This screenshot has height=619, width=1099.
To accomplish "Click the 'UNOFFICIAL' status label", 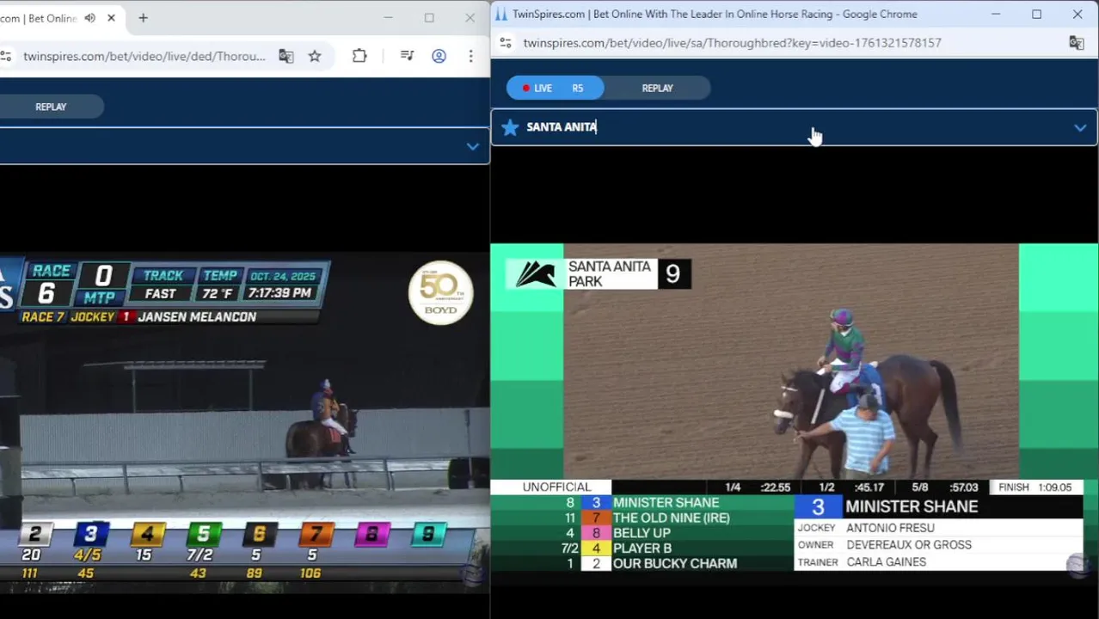I will (556, 487).
